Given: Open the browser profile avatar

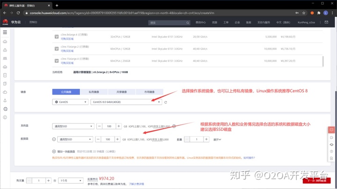Looking at the screenshot, I should point(326,13).
